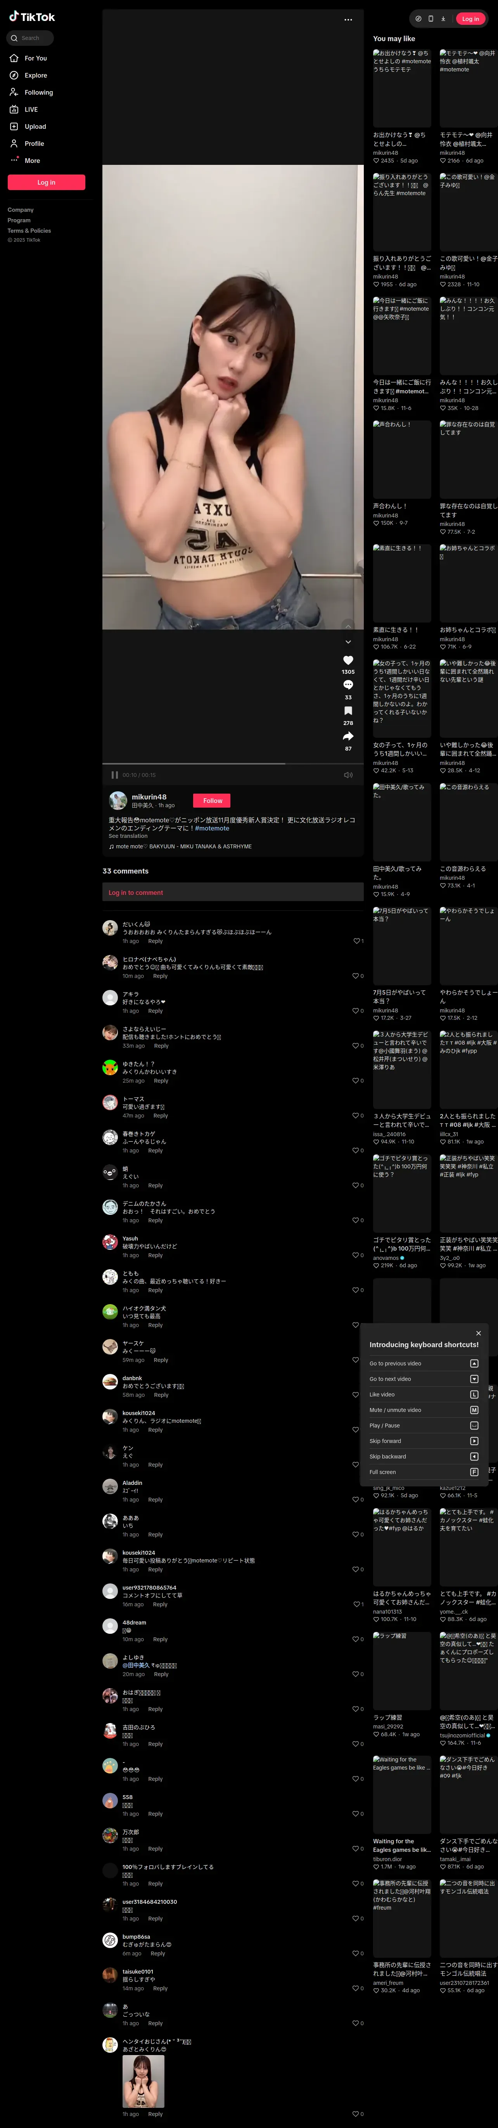
Task: Follow mikurin48
Action: point(212,801)
